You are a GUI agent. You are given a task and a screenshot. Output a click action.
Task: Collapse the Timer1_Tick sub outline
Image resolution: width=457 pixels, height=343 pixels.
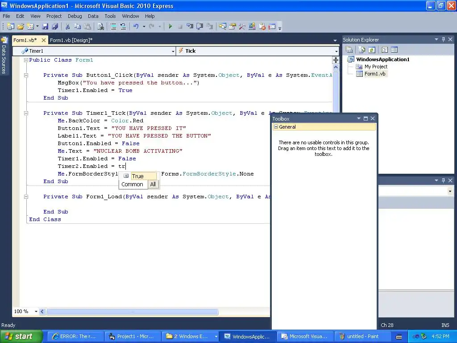(x=26, y=113)
